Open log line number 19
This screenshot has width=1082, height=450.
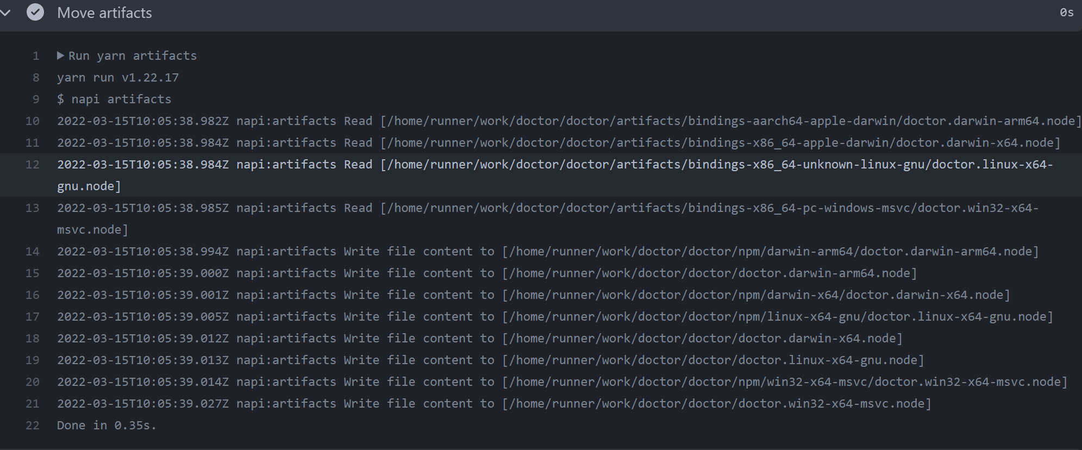(x=33, y=360)
